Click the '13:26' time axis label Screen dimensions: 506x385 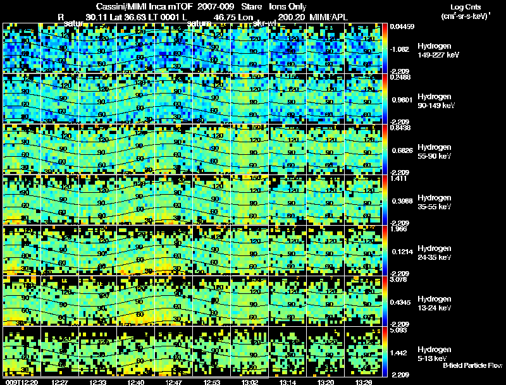363,382
